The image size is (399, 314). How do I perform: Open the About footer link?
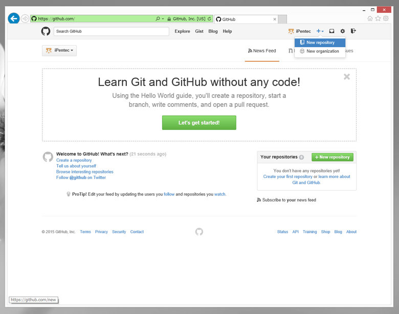[351, 232]
